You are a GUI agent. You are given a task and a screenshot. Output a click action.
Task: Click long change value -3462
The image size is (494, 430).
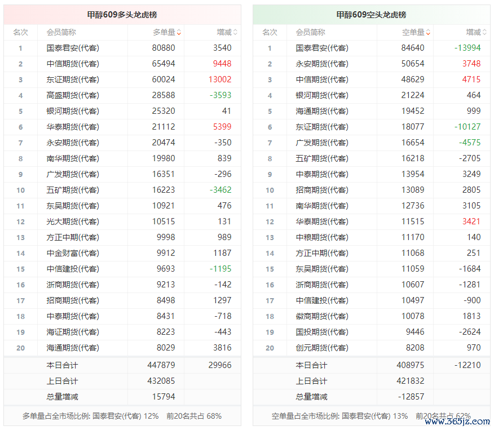(x=220, y=190)
